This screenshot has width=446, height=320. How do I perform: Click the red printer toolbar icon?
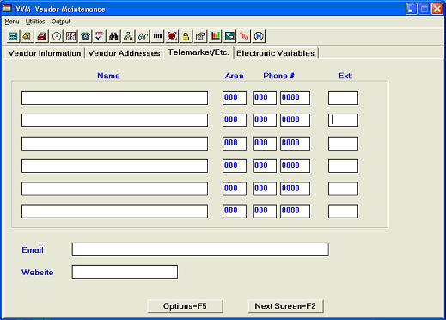point(42,36)
